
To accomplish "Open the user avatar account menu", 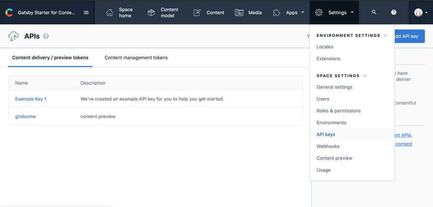I will click(x=420, y=13).
